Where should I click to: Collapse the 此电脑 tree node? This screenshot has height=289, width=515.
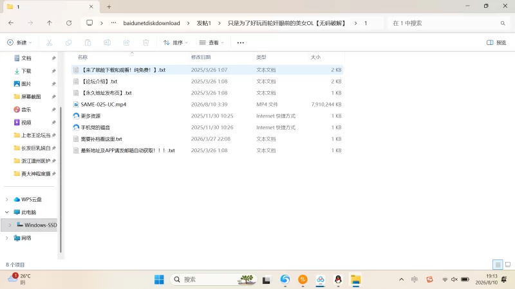click(x=7, y=212)
